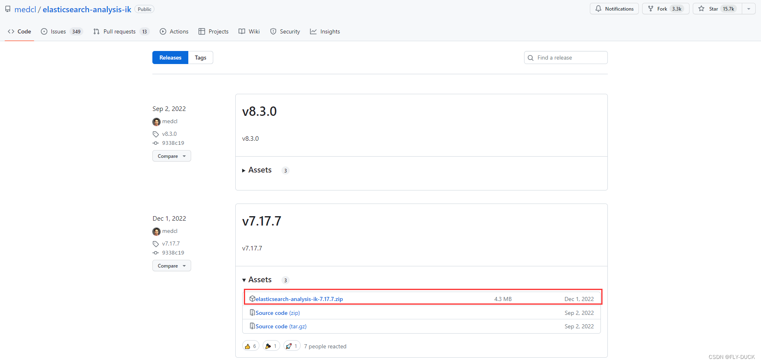This screenshot has width=761, height=363.
Task: Open the Code tab
Action: click(x=19, y=31)
